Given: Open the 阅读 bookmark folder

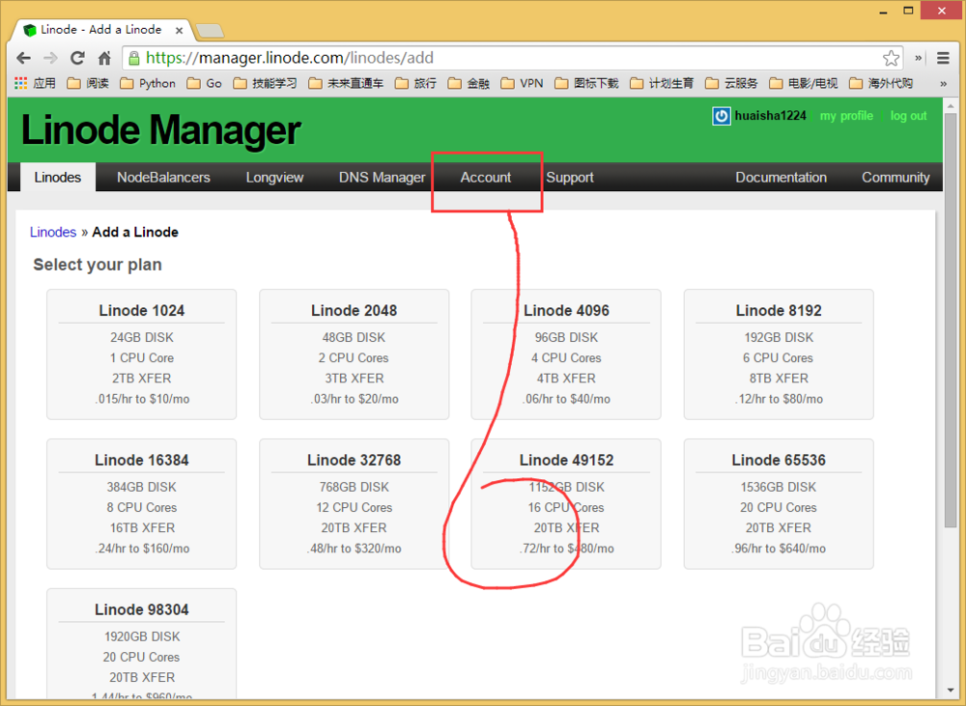Looking at the screenshot, I should [x=88, y=83].
